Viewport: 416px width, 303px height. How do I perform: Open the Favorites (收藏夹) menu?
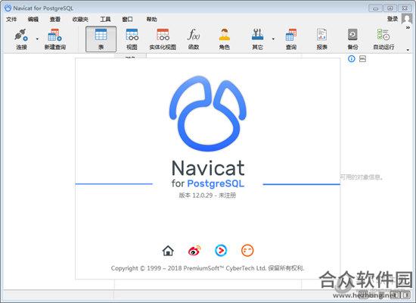[80, 19]
